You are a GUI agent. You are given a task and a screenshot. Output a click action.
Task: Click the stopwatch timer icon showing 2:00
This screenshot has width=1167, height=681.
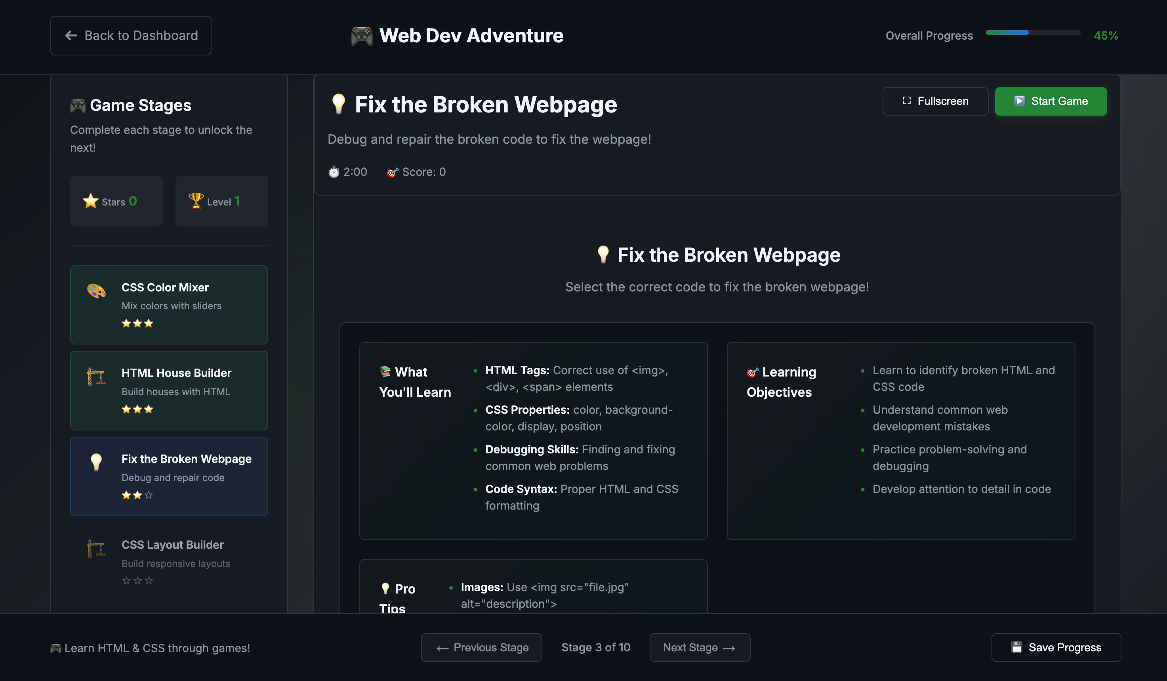pyautogui.click(x=334, y=172)
